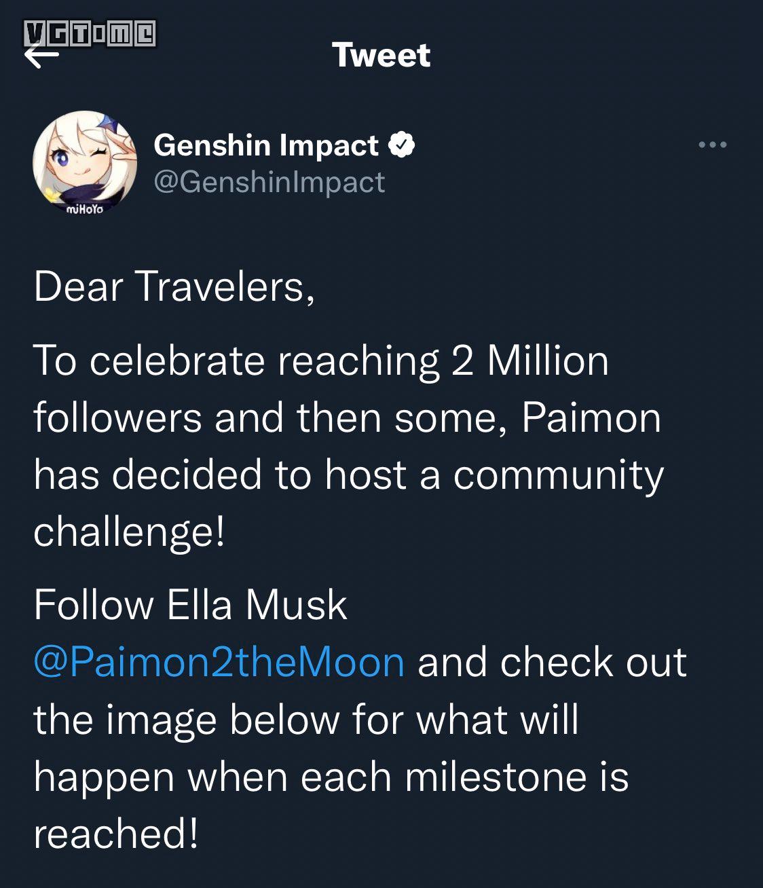Image resolution: width=763 pixels, height=888 pixels.
Task: Click the Genshin Impact display name
Action: [x=266, y=145]
